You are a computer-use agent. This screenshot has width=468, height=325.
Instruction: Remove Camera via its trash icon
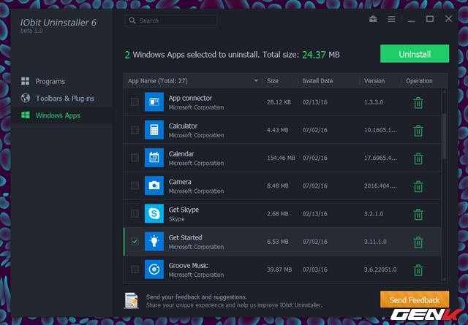(418, 186)
